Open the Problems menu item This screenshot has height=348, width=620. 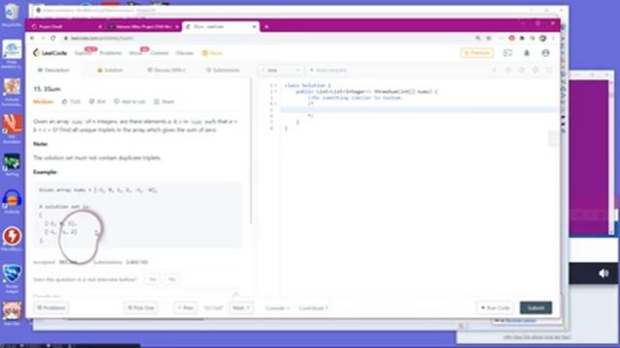pyautogui.click(x=110, y=53)
